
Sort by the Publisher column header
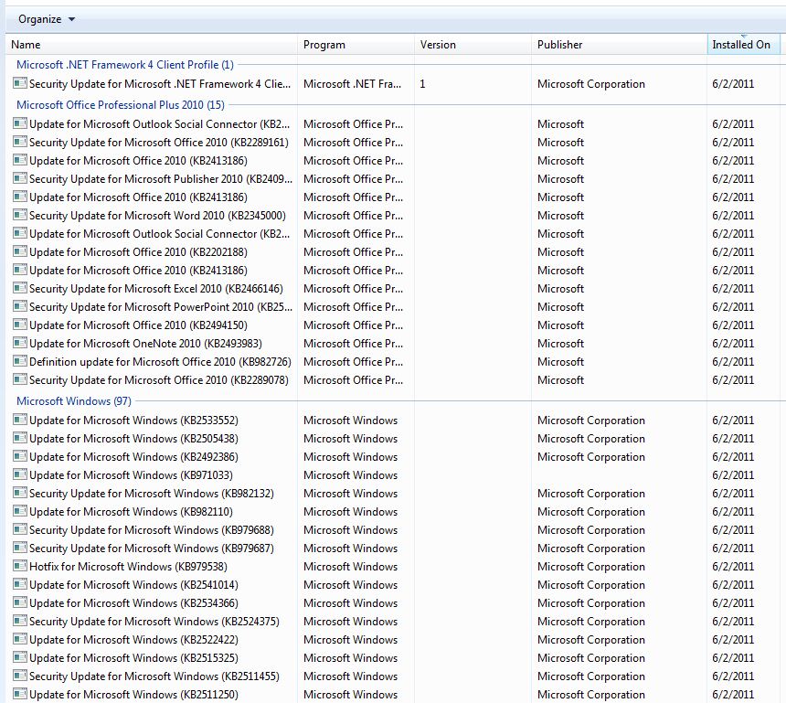pos(559,45)
